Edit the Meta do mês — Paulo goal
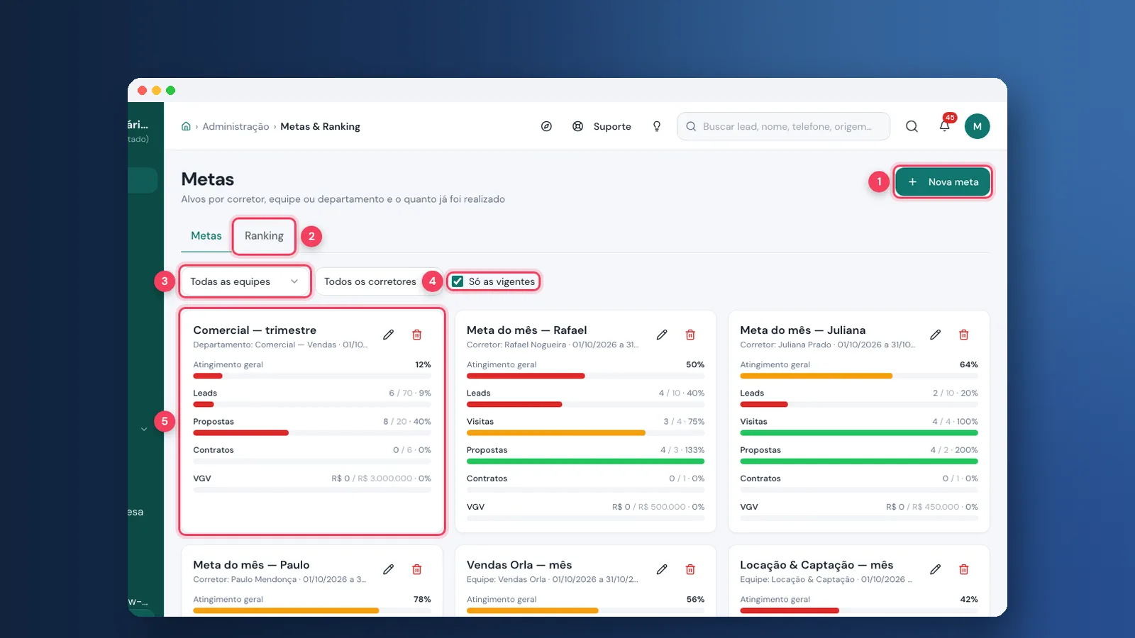Image resolution: width=1135 pixels, height=638 pixels. (389, 569)
